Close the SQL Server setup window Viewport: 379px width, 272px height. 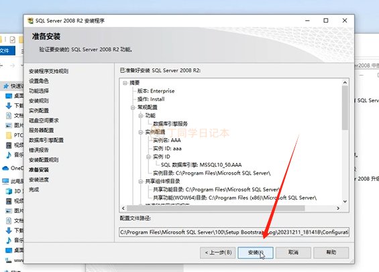tap(345, 21)
